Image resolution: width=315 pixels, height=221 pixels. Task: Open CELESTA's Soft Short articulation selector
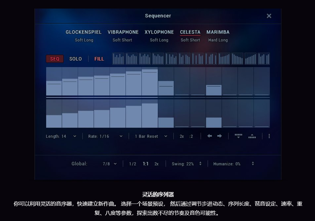coord(191,40)
